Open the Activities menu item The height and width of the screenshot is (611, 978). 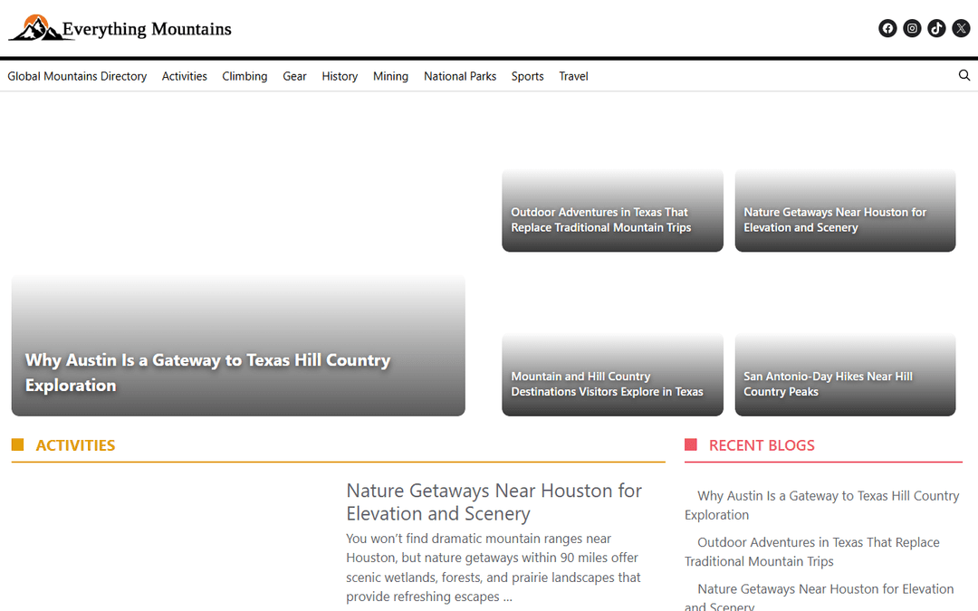tap(185, 76)
